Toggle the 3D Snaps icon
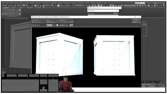 [x=62, y=5]
